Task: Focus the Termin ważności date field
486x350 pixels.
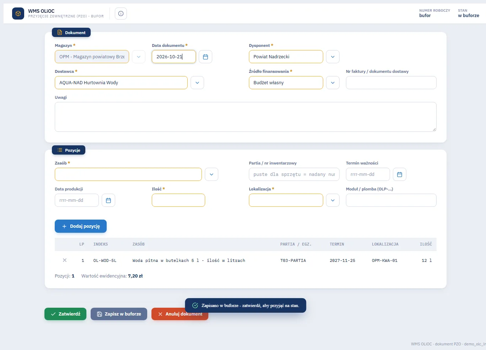Action: click(368, 174)
